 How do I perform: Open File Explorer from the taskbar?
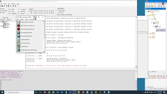(x=53, y=92)
